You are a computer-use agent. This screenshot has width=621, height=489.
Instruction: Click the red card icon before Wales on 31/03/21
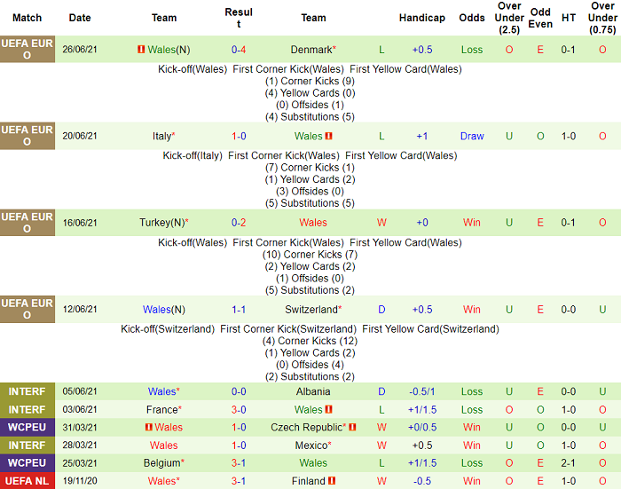[x=149, y=427]
